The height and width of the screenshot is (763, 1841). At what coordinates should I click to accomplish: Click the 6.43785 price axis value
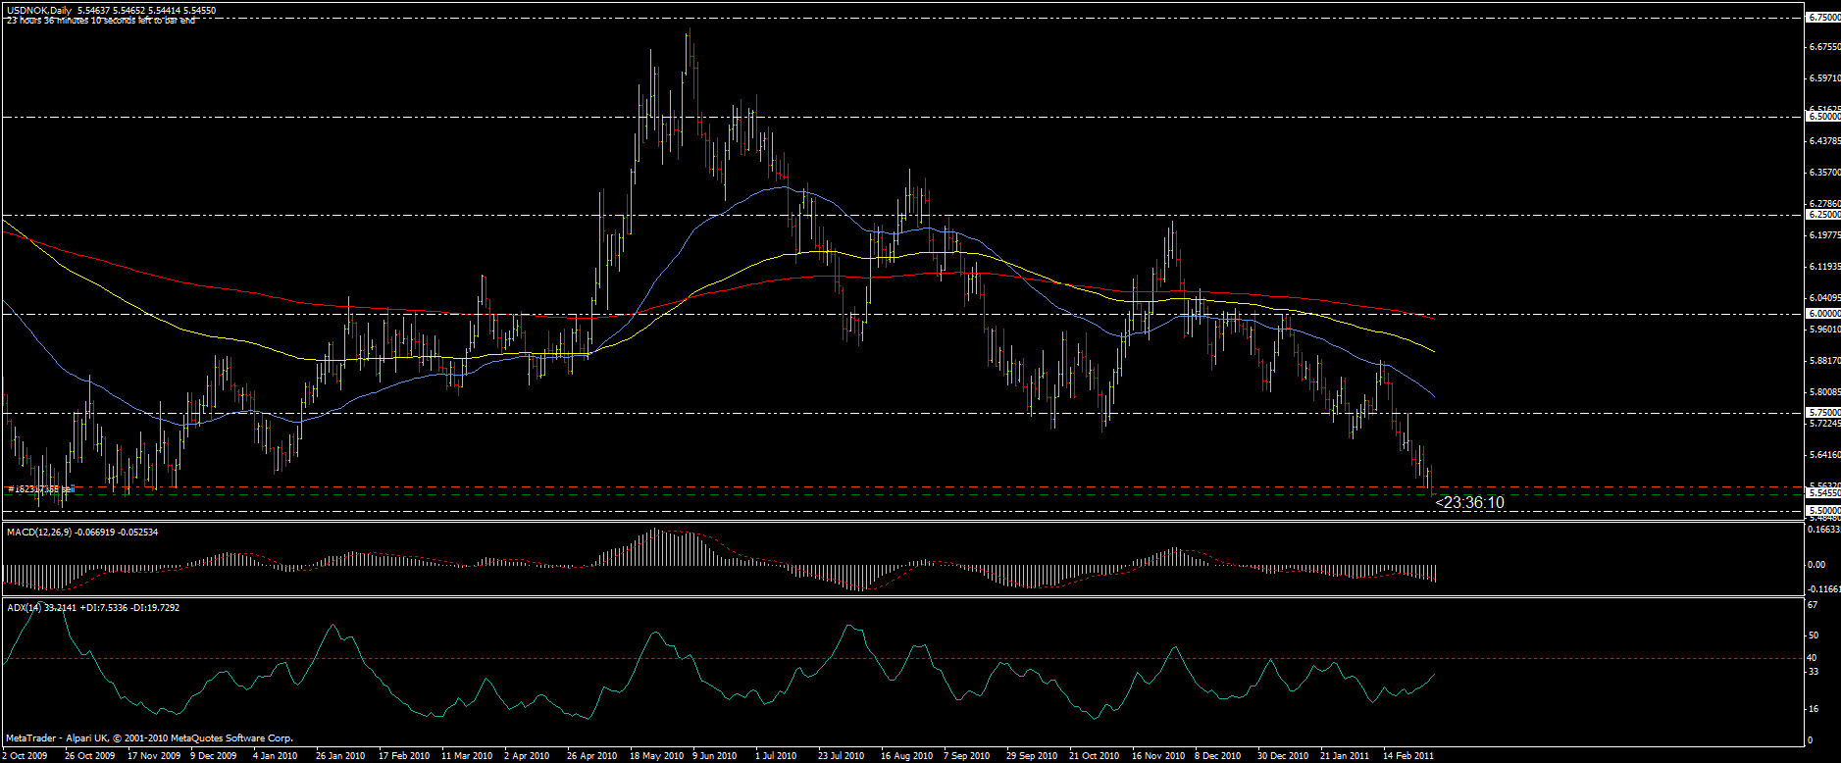point(1823,140)
